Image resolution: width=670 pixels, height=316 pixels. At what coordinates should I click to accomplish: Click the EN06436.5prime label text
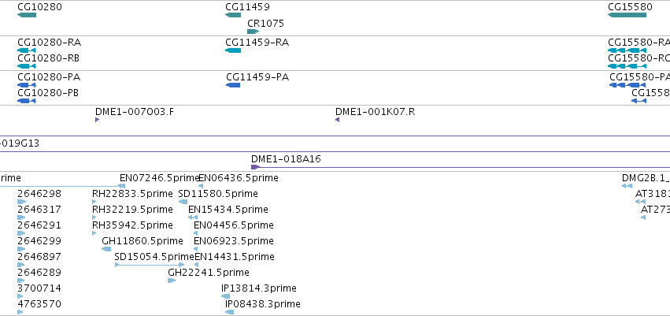click(x=239, y=178)
